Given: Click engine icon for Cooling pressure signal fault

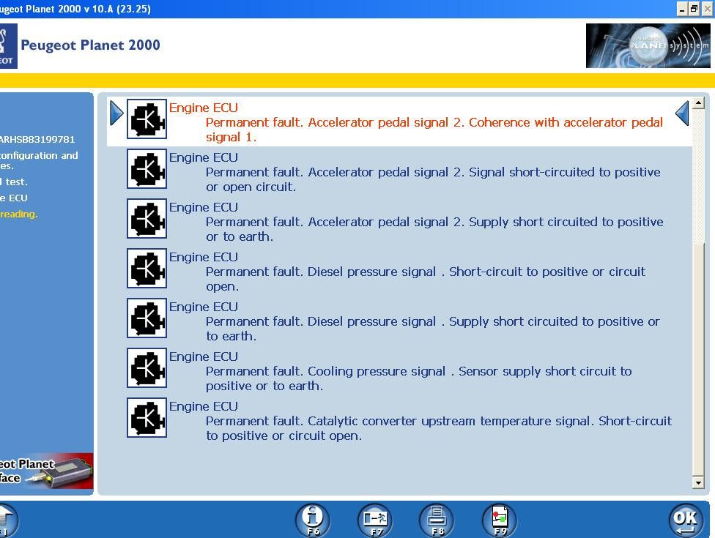Looking at the screenshot, I should 147,367.
